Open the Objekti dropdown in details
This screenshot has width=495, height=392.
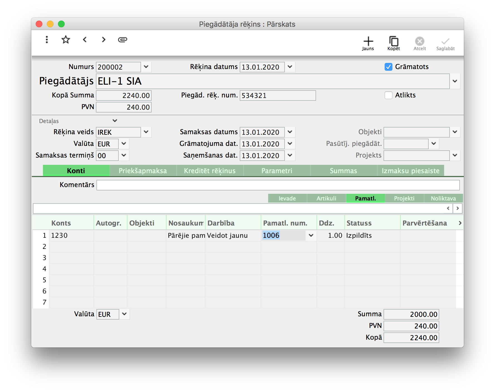click(x=455, y=132)
